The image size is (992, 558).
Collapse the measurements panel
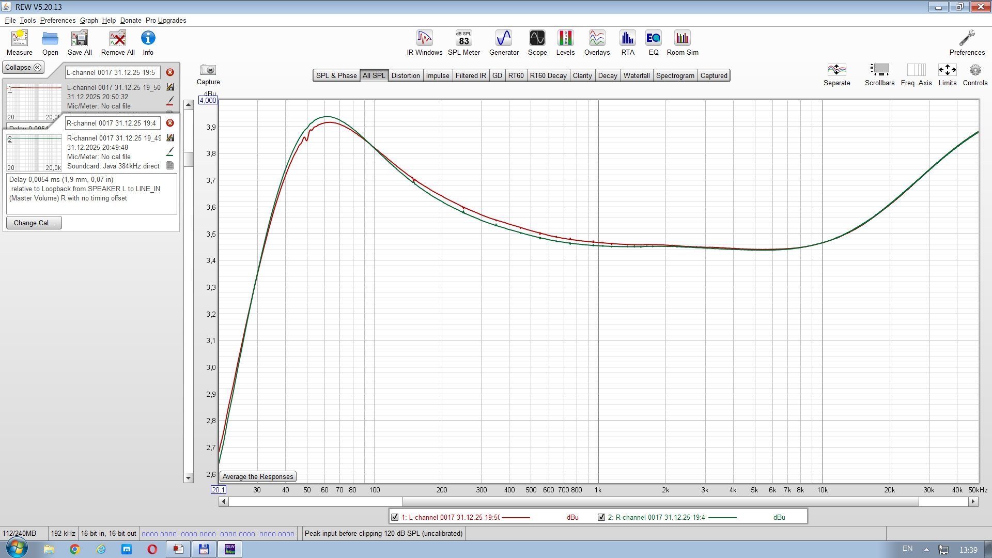23,68
